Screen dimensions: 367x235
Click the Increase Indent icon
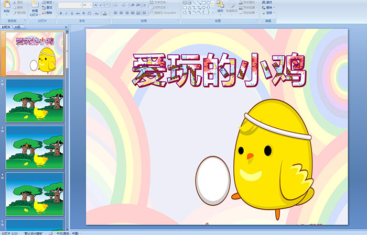pyautogui.click(x=138, y=5)
